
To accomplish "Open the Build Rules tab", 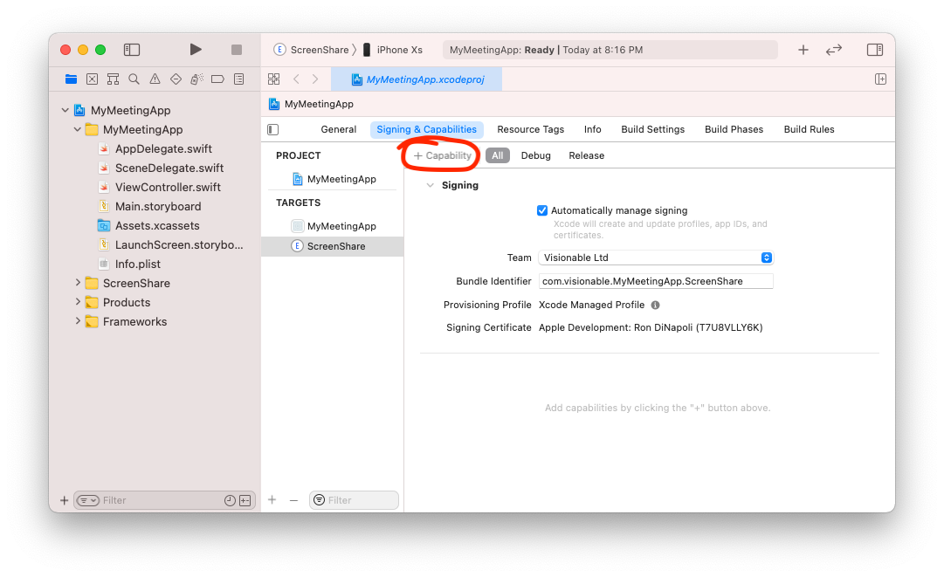I will coord(810,129).
